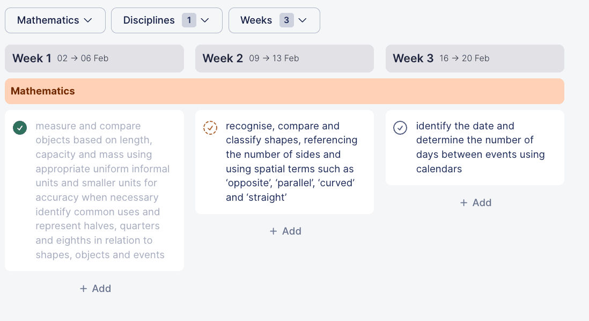Click the plus icon under Week 2
Screen dimensions: 589x321
(273, 231)
